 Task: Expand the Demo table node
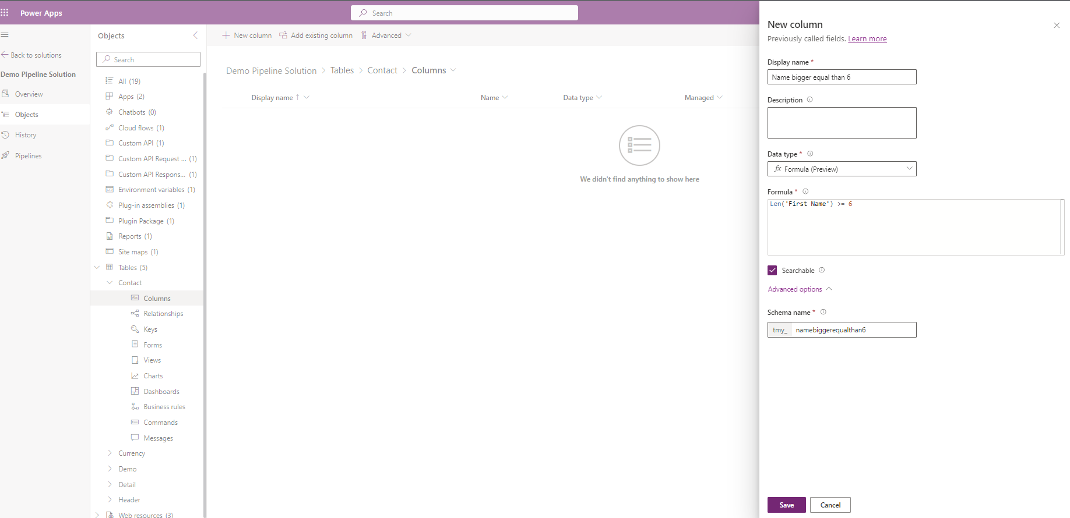point(110,469)
